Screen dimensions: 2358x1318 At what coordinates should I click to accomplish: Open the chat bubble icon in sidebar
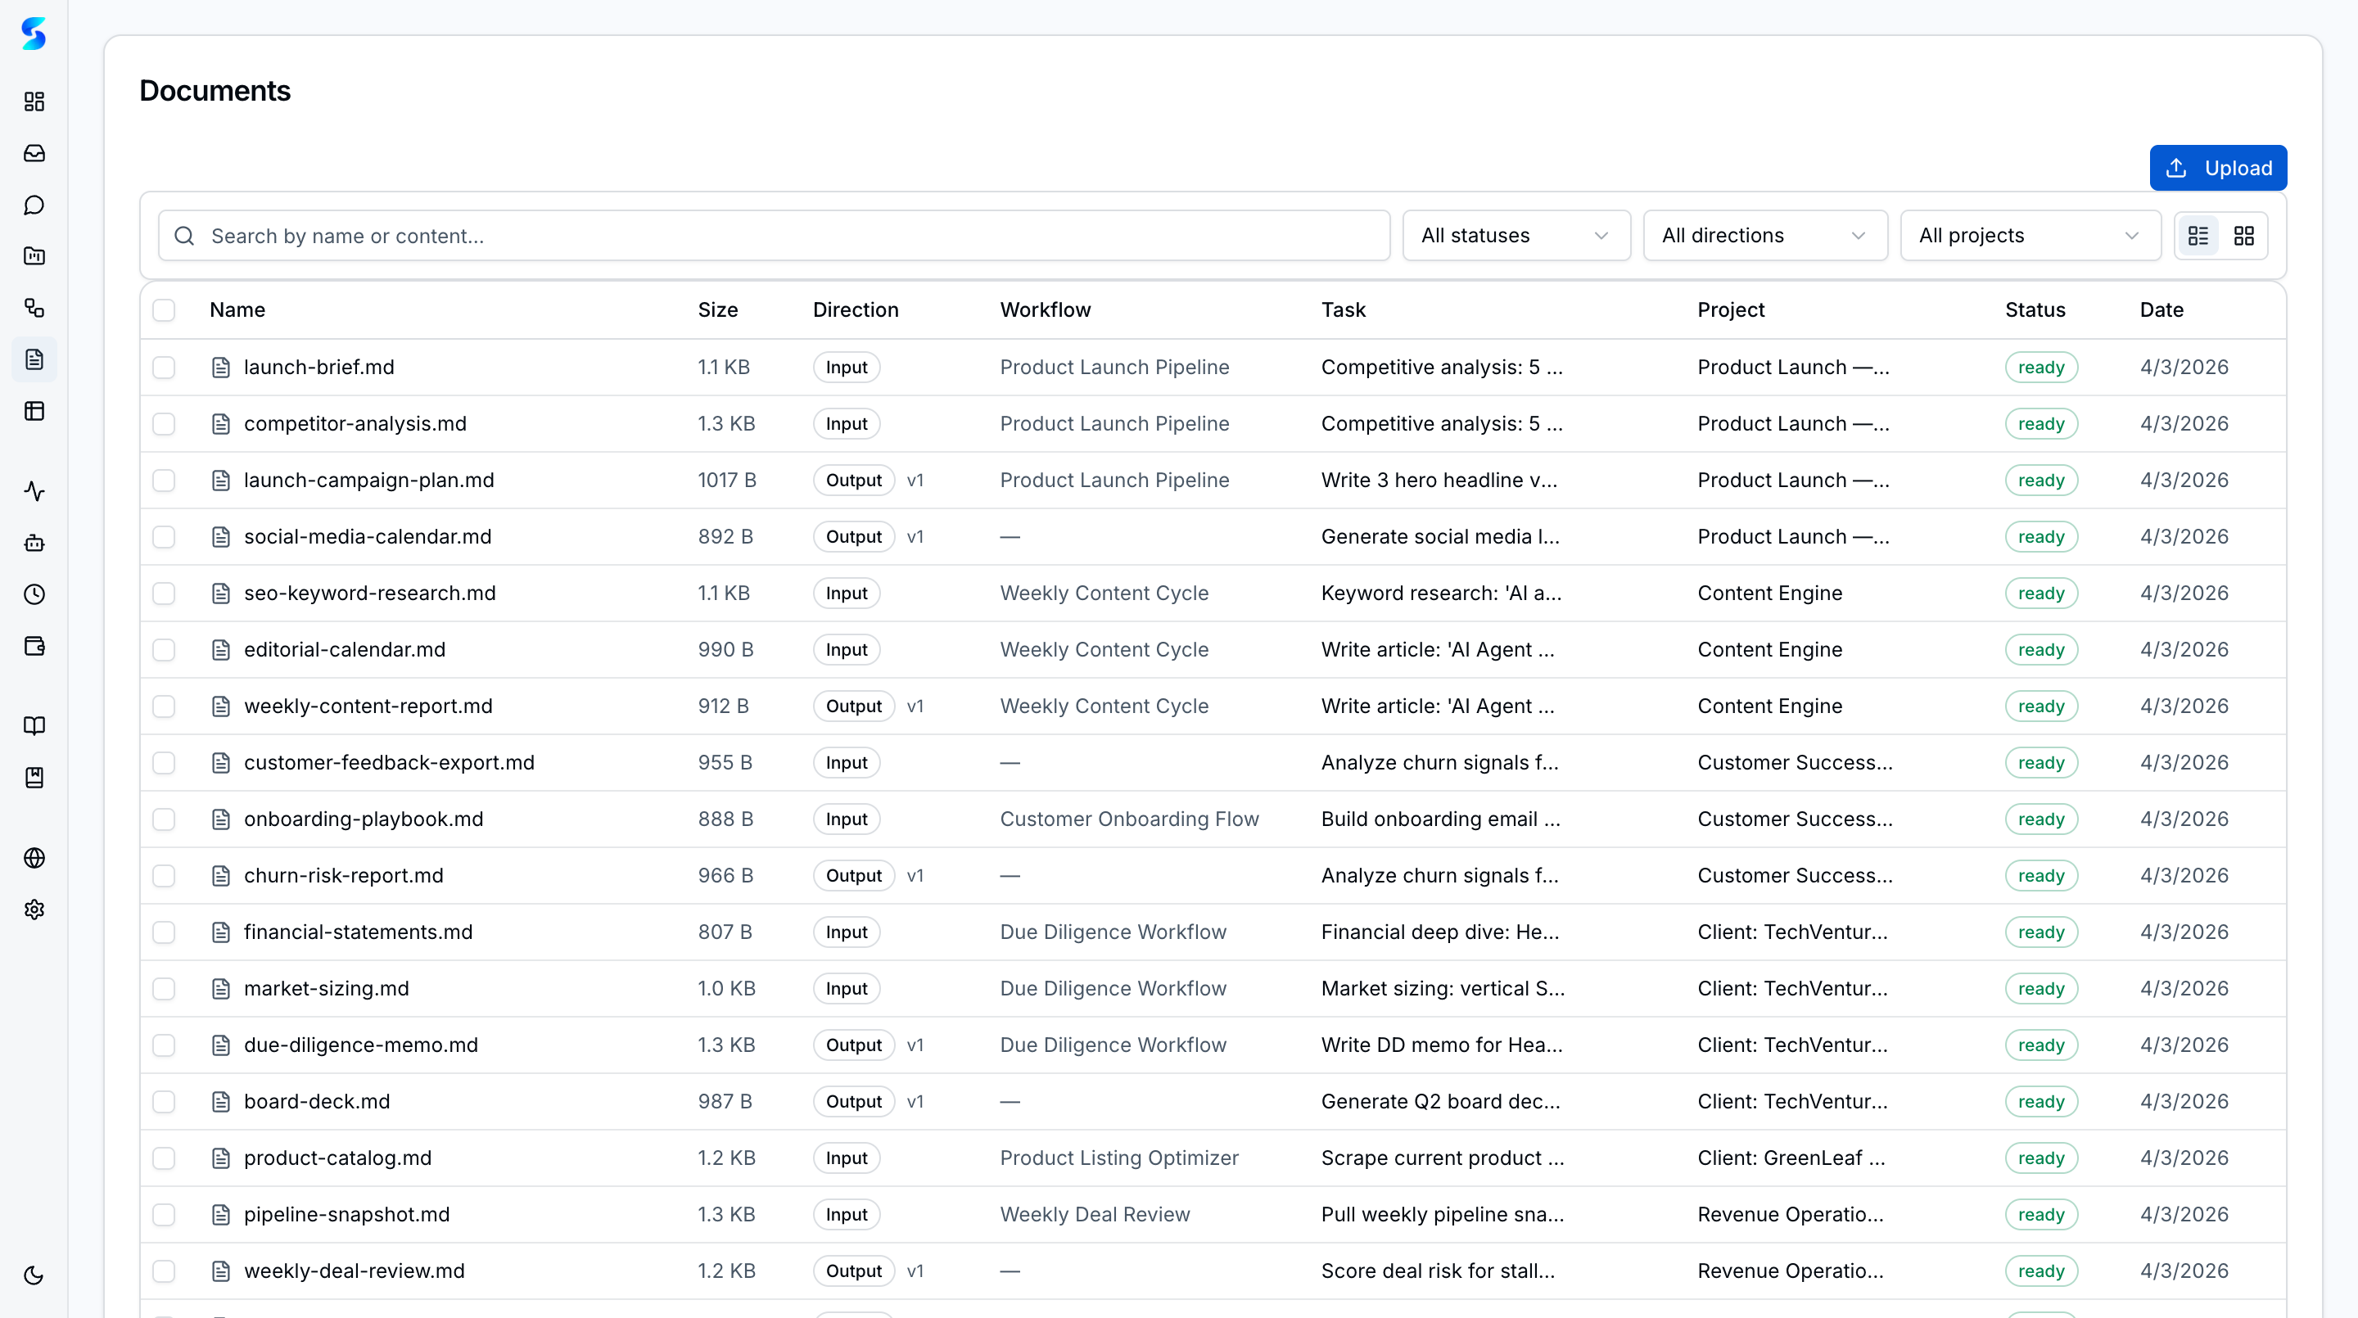tap(34, 205)
